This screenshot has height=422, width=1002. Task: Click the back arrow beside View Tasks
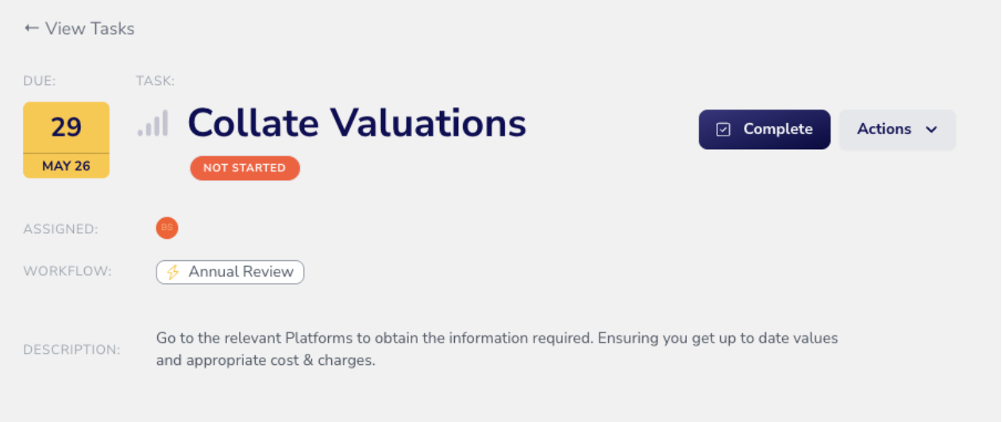click(x=31, y=29)
